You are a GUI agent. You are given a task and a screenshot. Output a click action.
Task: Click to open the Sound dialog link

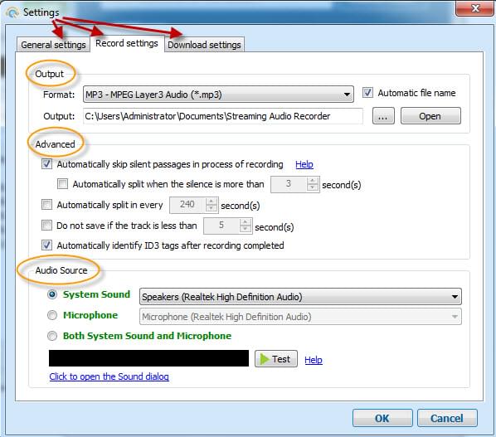click(109, 376)
